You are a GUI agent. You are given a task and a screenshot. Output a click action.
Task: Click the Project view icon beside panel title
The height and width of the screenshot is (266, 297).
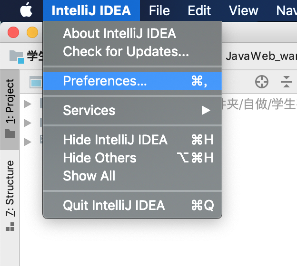pos(36,83)
